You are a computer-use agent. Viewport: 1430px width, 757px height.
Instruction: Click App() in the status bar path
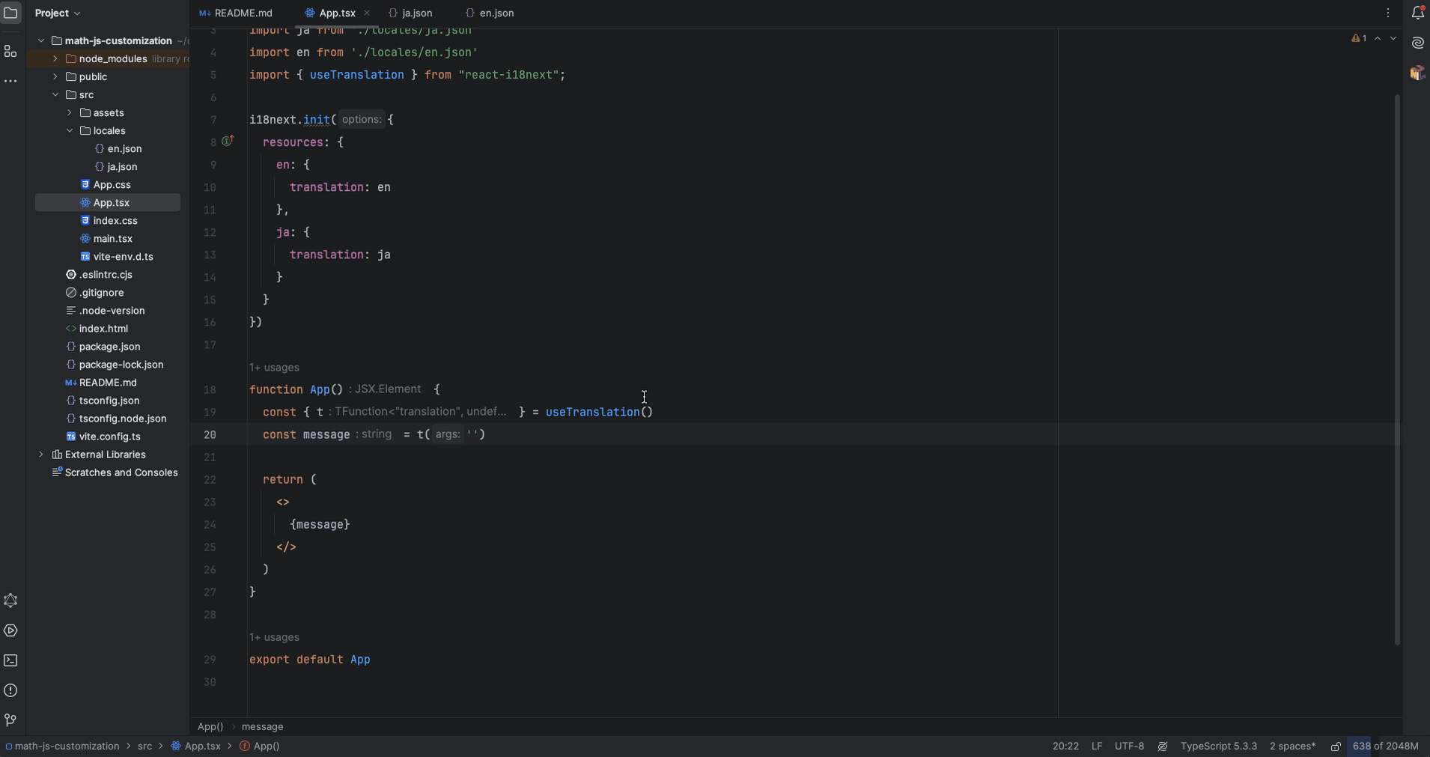(260, 747)
